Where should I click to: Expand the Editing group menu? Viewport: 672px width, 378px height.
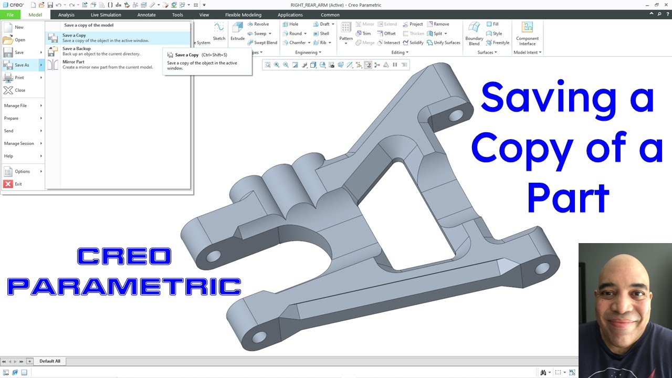pyautogui.click(x=400, y=52)
